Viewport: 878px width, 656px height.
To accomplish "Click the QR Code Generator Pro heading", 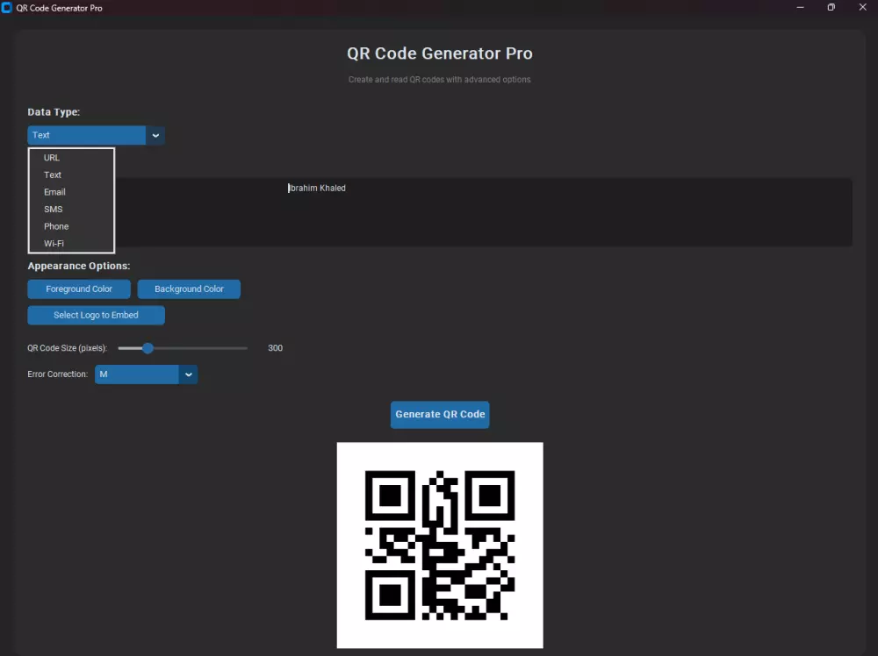I will pyautogui.click(x=440, y=53).
